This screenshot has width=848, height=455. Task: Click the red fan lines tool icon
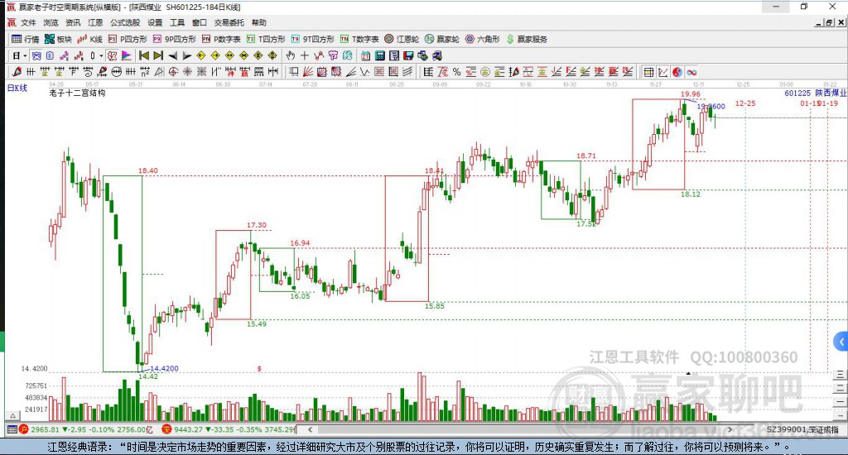pyautogui.click(x=308, y=71)
